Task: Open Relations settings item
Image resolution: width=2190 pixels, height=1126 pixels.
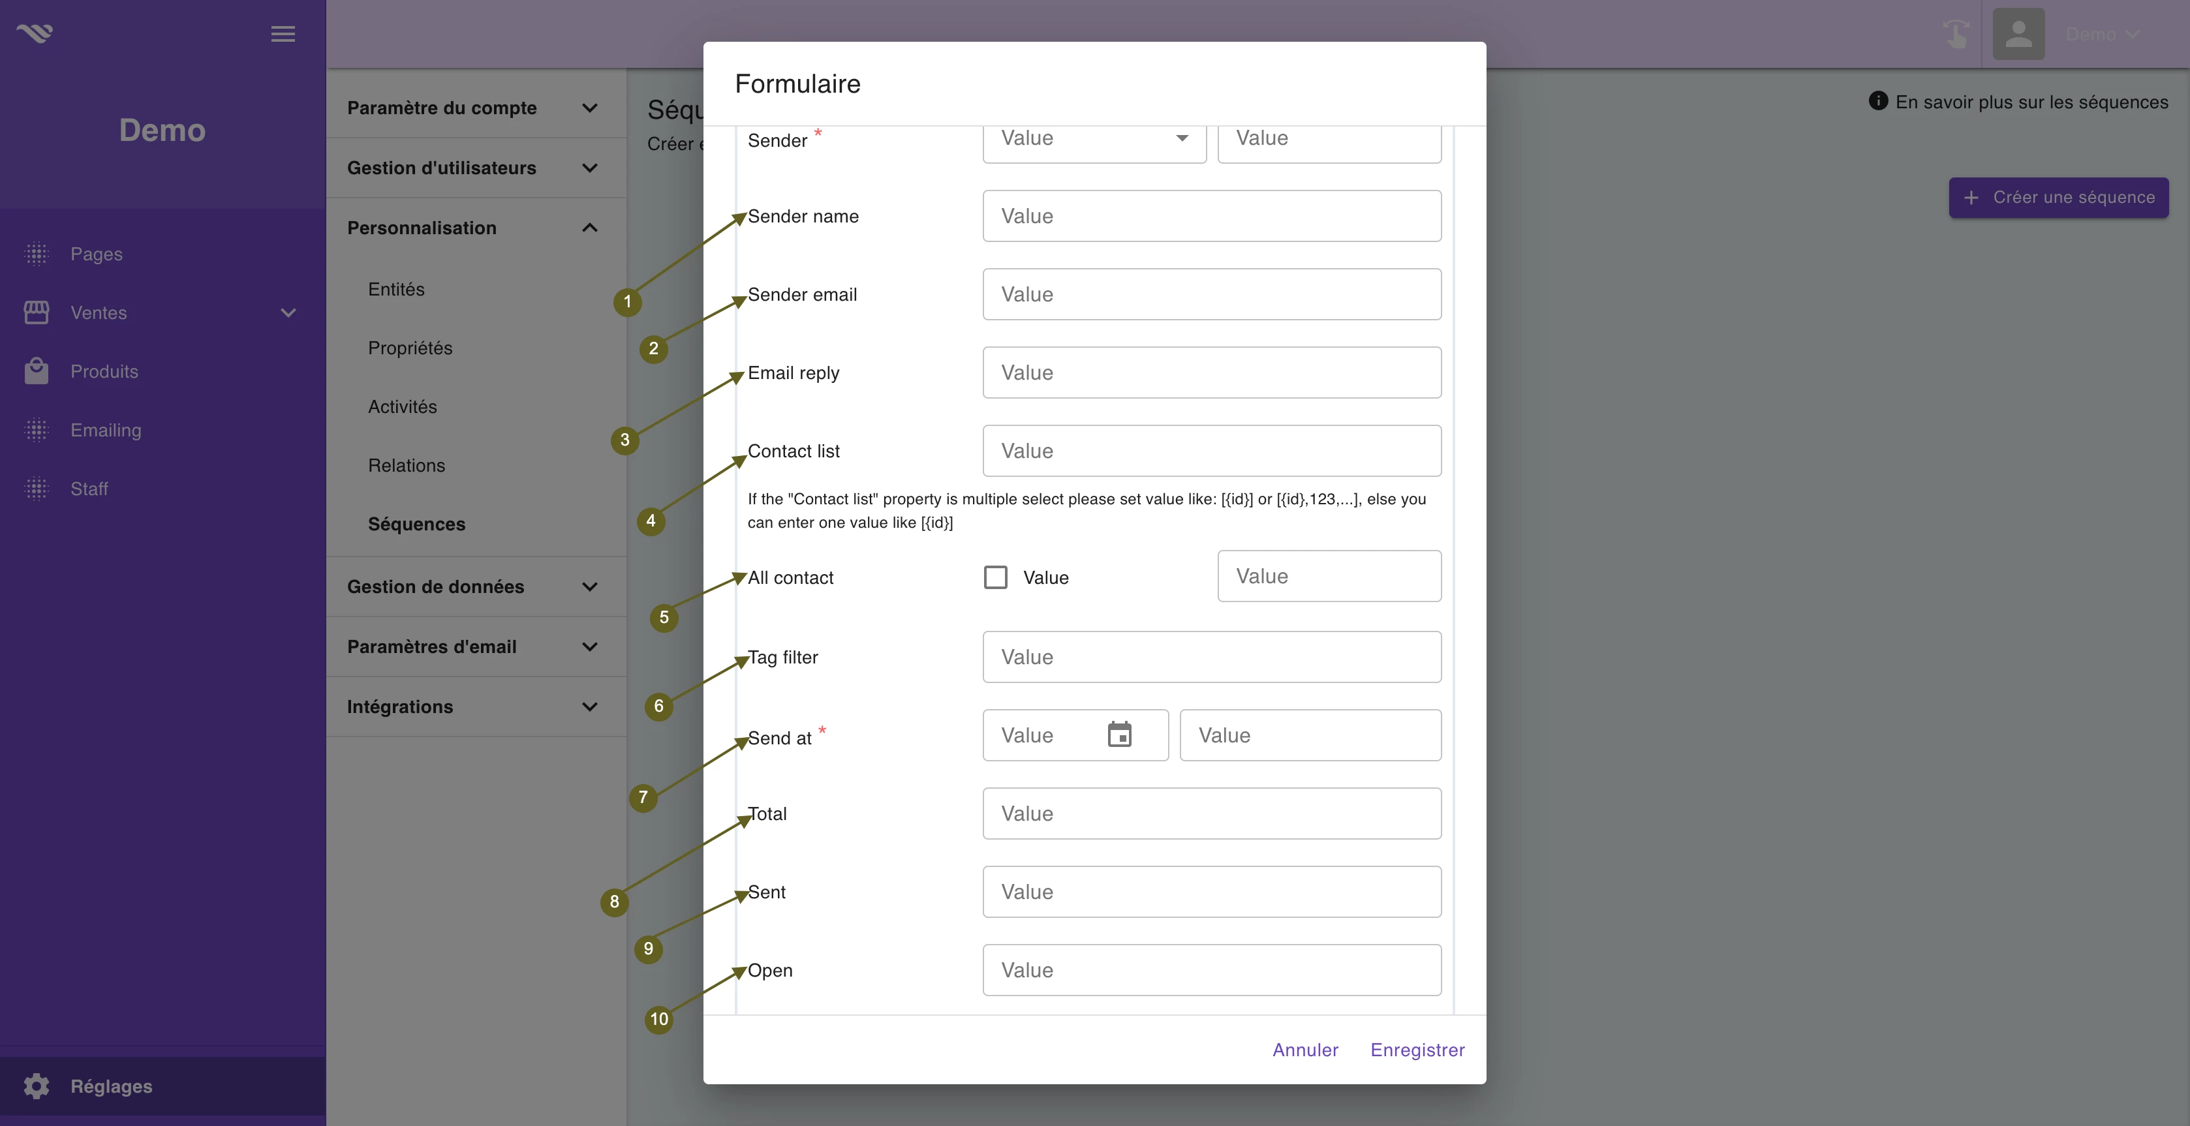Action: coord(407,465)
